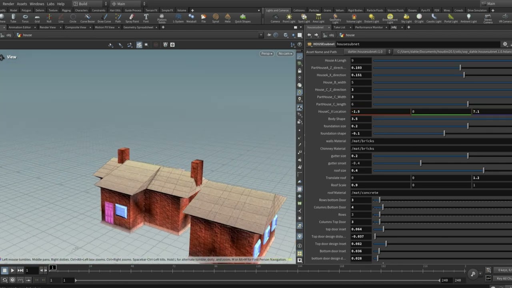
Task: Open the viewport help icon
Action: coord(300,45)
